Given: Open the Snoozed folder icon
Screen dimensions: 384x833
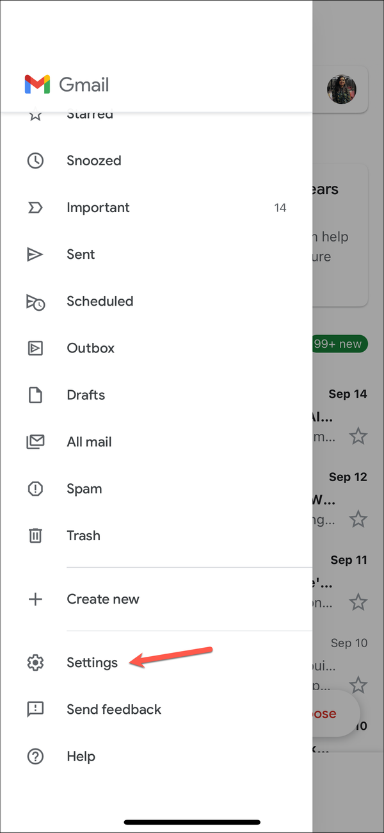Looking at the screenshot, I should 36,160.
